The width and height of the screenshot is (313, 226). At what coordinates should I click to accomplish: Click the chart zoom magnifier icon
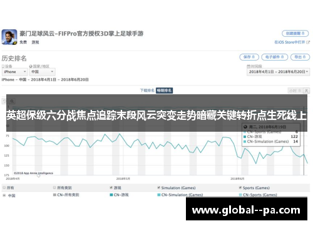point(12,101)
